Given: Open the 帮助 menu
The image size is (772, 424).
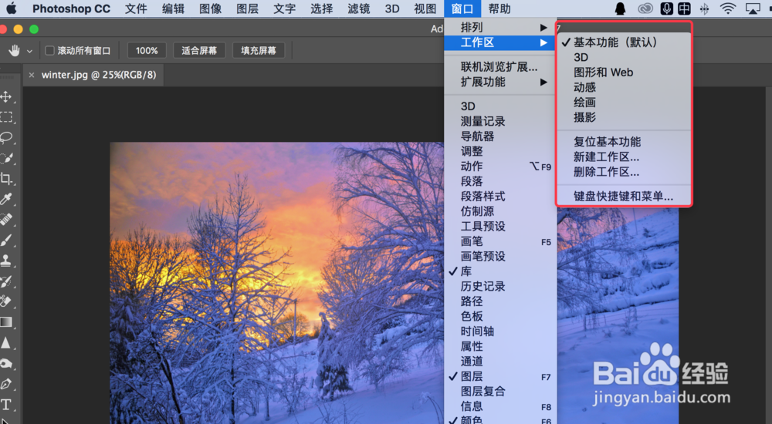Looking at the screenshot, I should (499, 8).
